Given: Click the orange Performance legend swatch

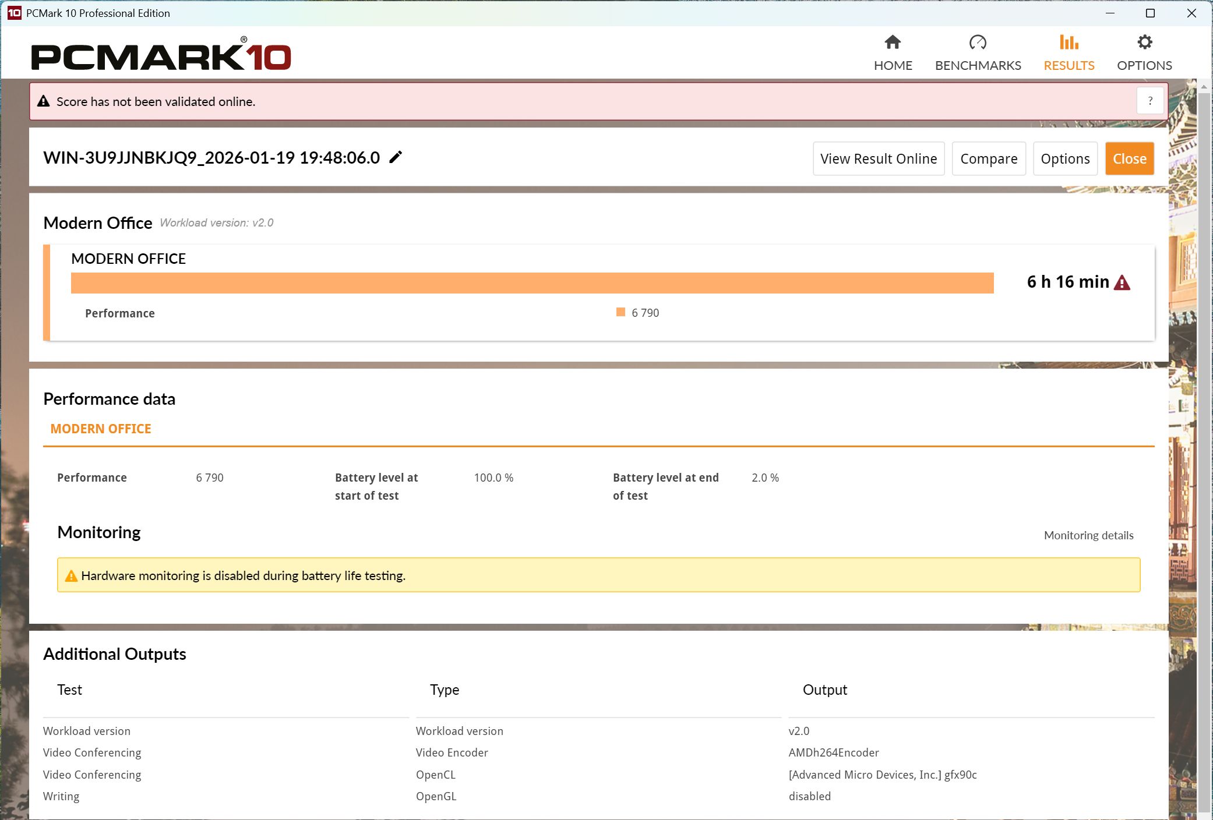Looking at the screenshot, I should click(620, 312).
